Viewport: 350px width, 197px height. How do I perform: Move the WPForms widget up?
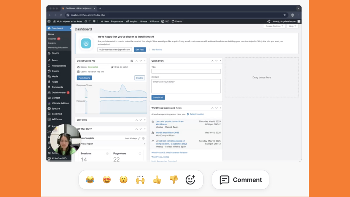[137, 120]
